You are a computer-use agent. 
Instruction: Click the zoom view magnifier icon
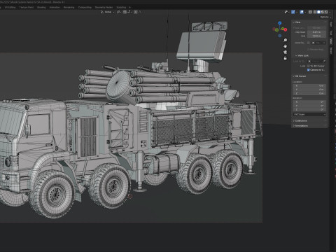pyautogui.click(x=285, y=40)
